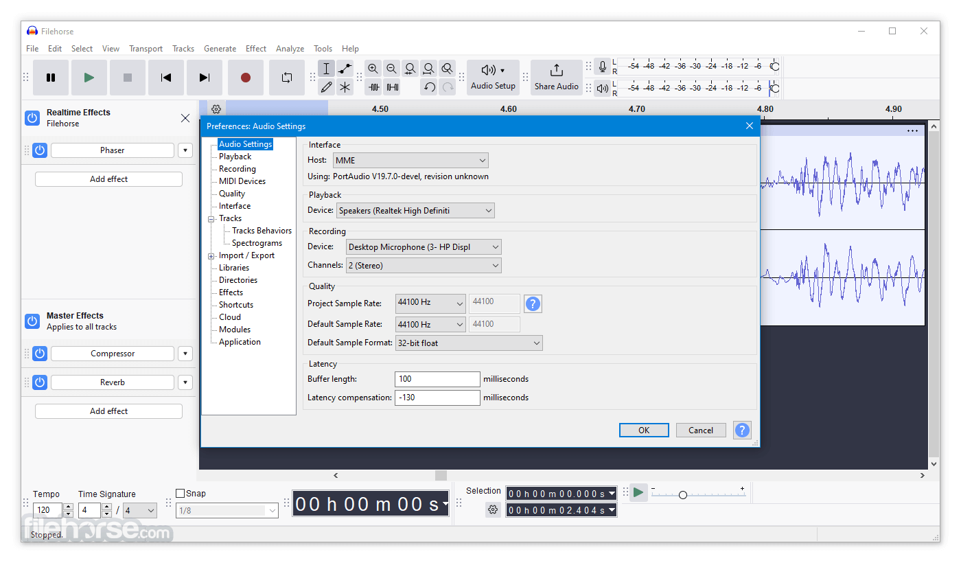961x563 pixels.
Task: Open the Effect menu
Action: pos(256,49)
